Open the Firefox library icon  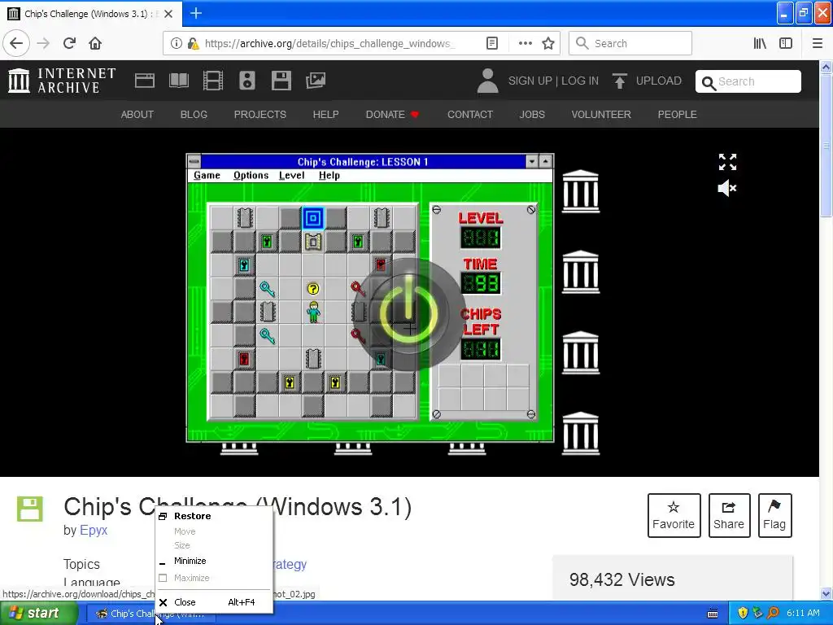pos(760,43)
